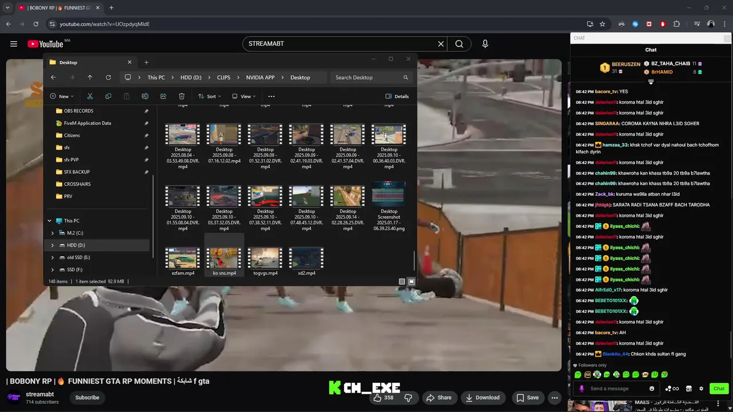Open chat settings gear icon
The height and width of the screenshot is (412, 733).
point(701,389)
